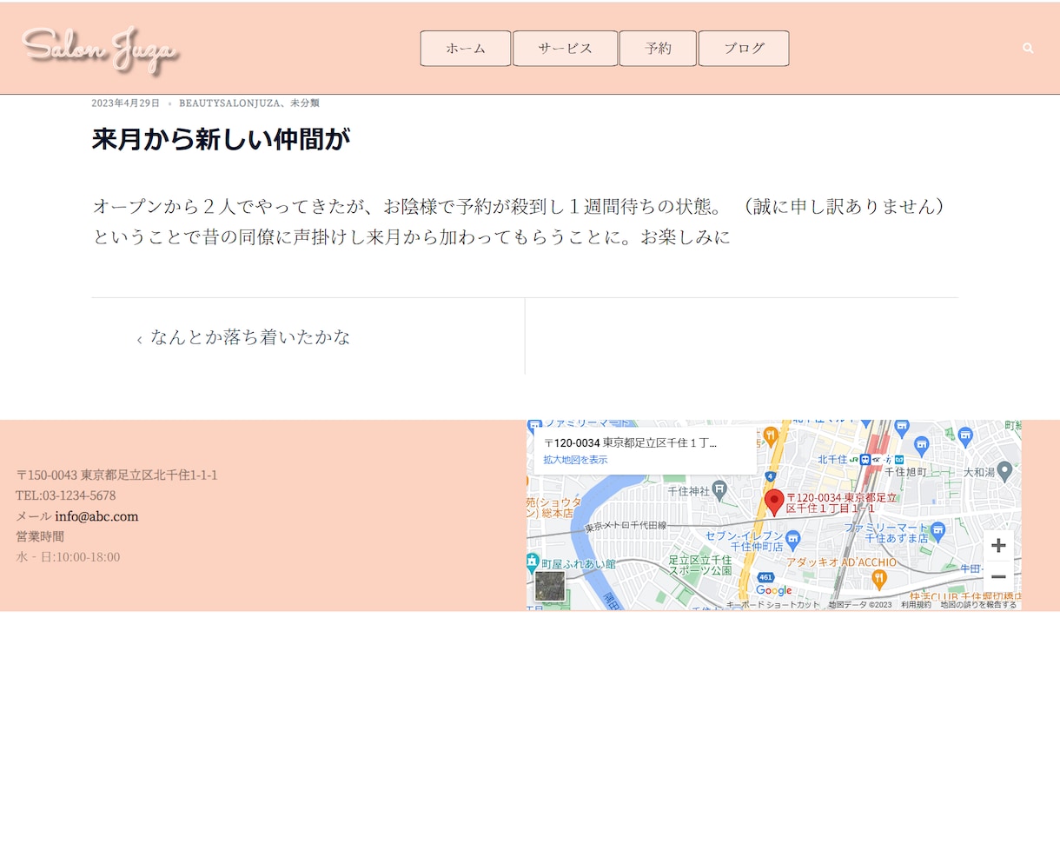The height and width of the screenshot is (864, 1060).
Task: Open the BEAUTYSALONJUZA author link
Action: click(229, 103)
